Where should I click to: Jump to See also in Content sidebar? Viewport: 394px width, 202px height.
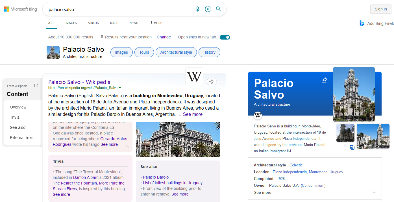pos(18,127)
